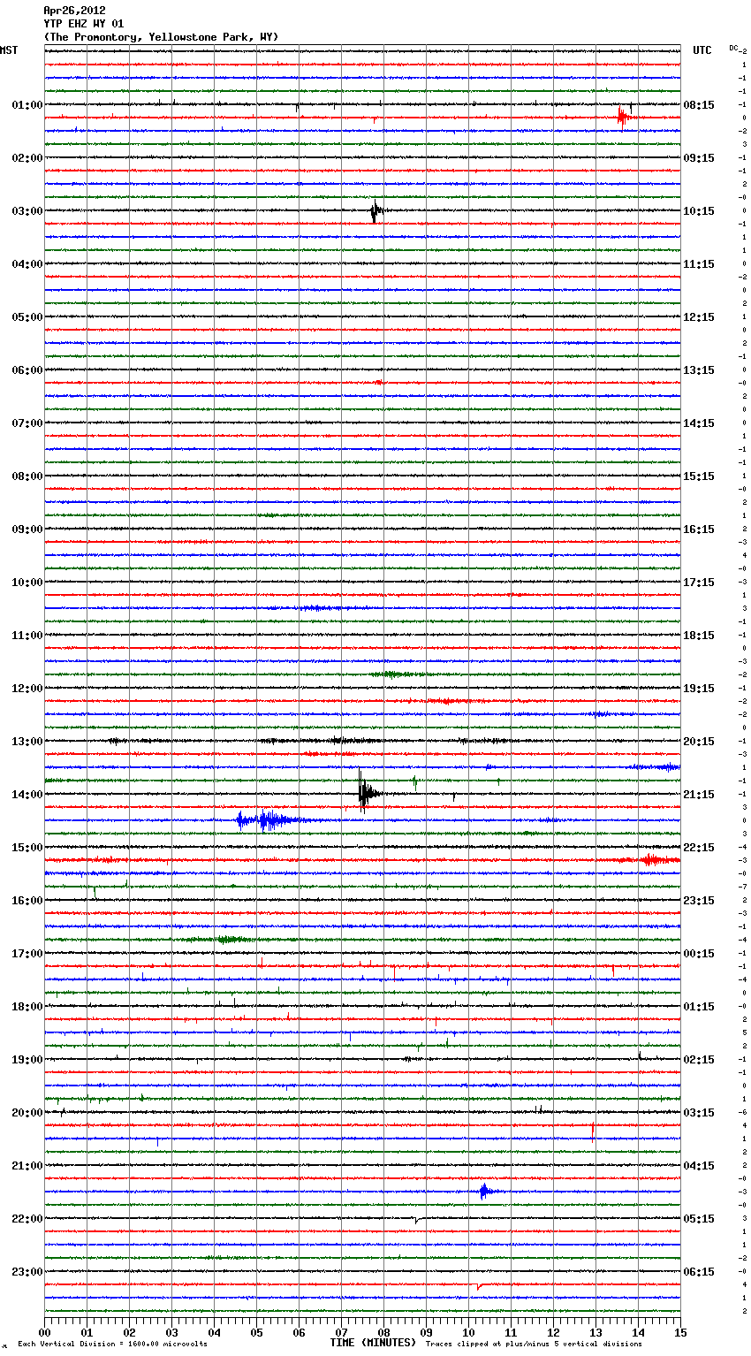
Task: Click minute tick label "07" on time axis
Action: pos(341,1332)
